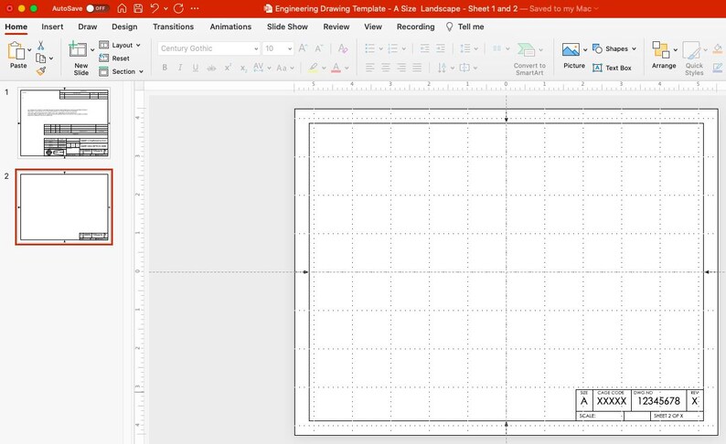726x444 pixels.
Task: Open Quick Styles gallery
Action: [x=694, y=58]
